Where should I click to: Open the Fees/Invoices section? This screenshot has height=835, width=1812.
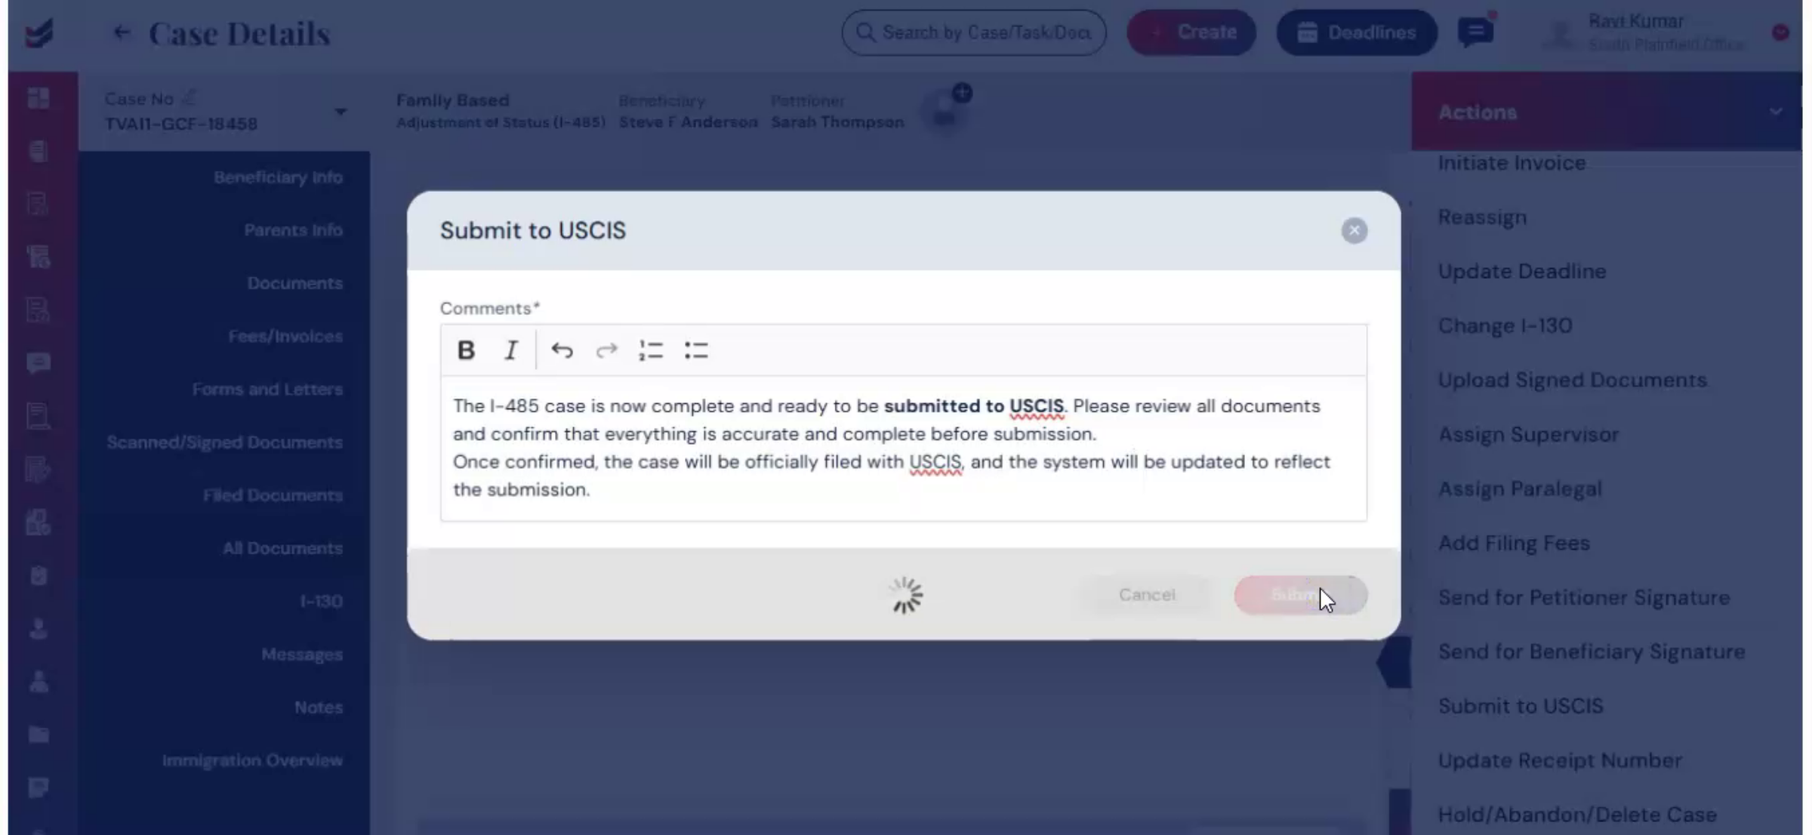coord(285,336)
